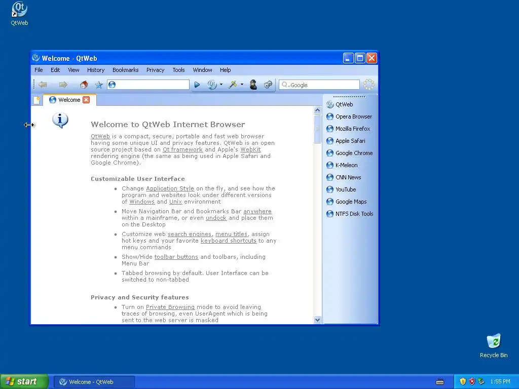Click the loading spinner icon
Screen dimensions: 519x389
coord(369,85)
